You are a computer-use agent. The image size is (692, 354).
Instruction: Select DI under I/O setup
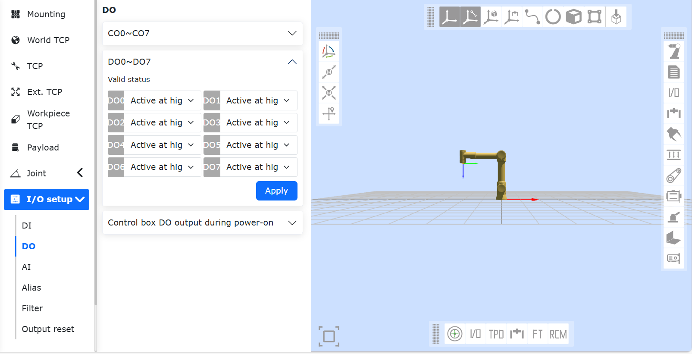[27, 226]
